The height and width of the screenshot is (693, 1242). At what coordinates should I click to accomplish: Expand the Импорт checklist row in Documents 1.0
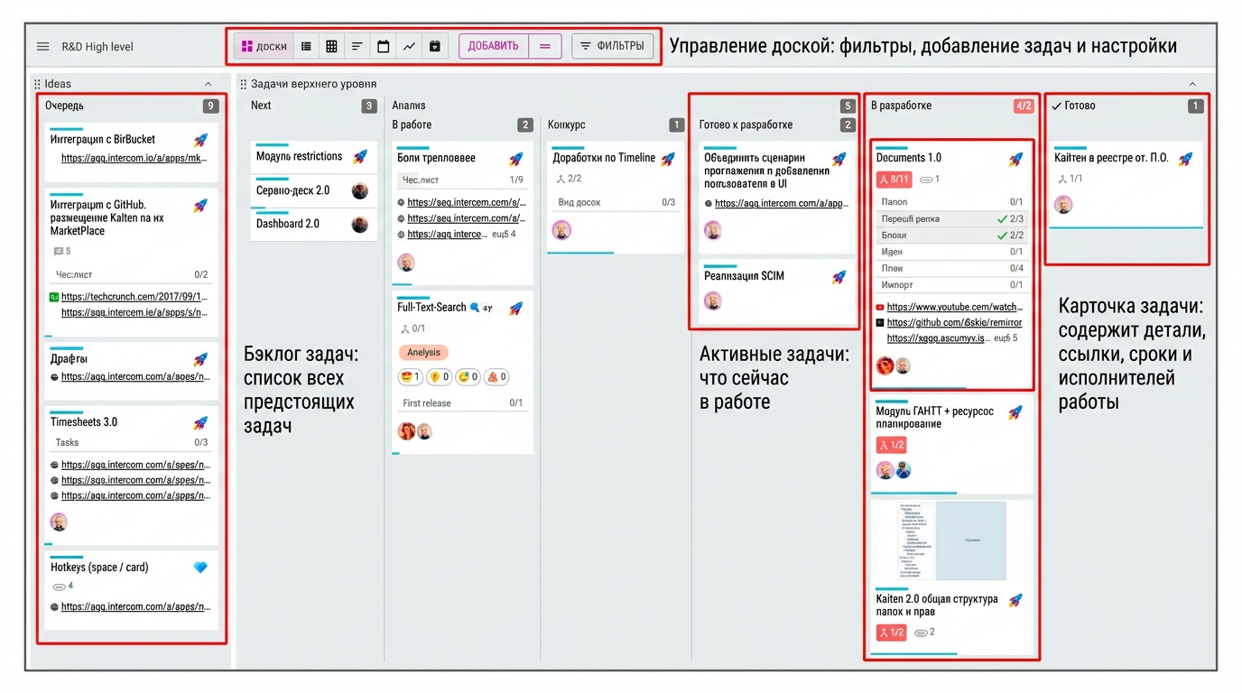tap(952, 284)
